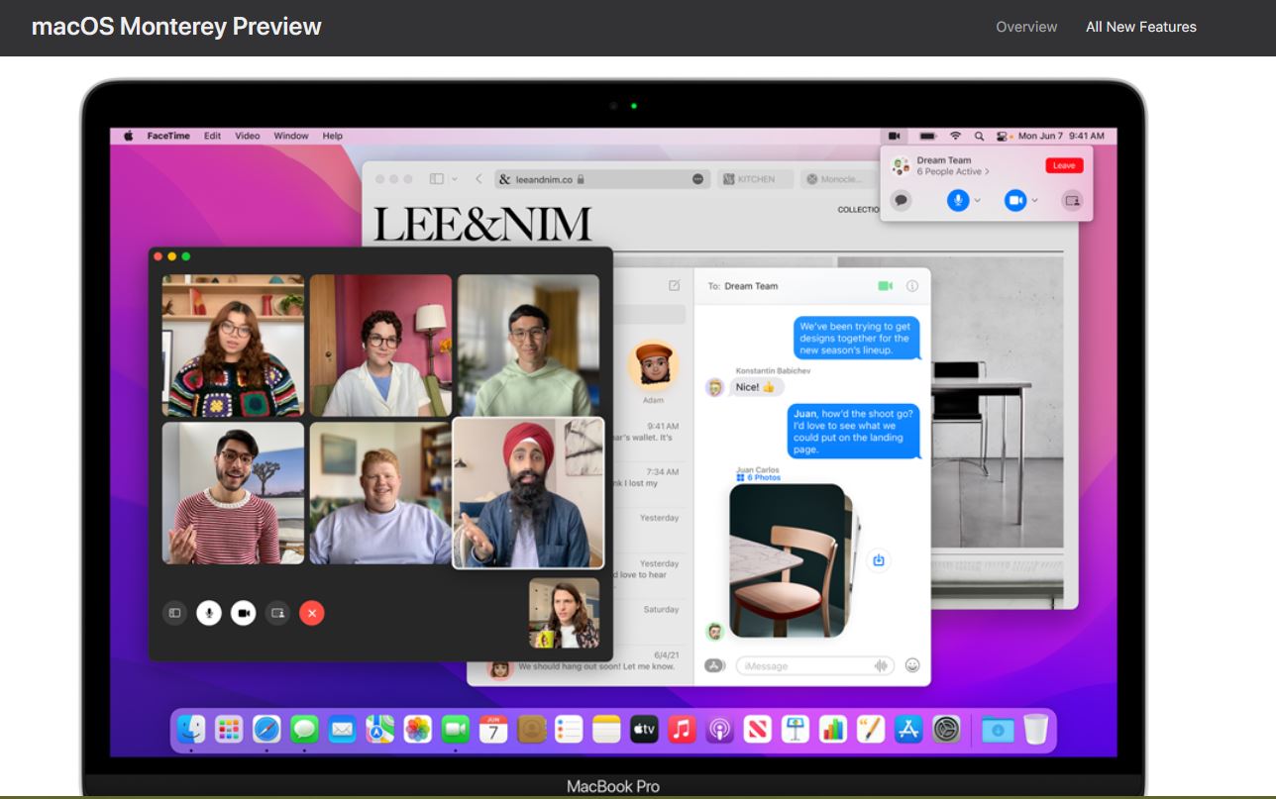
Task: Go to Overview page link
Action: 1026,27
